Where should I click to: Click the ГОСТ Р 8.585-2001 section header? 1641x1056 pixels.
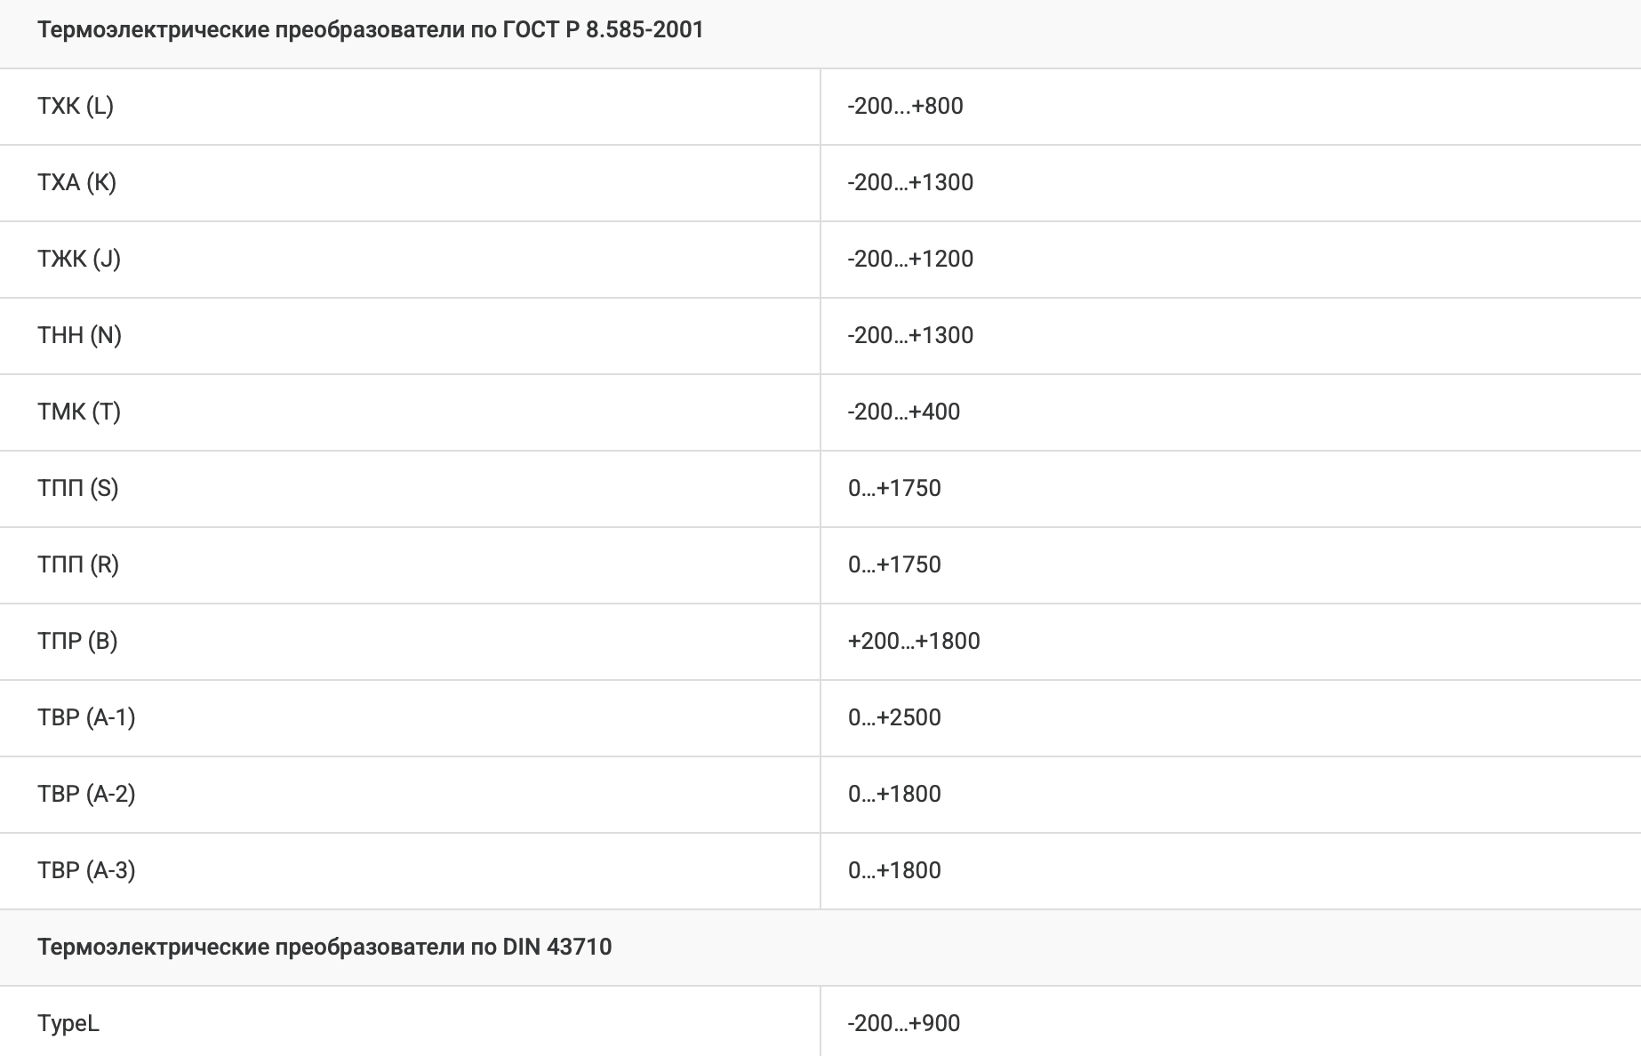pos(370,30)
